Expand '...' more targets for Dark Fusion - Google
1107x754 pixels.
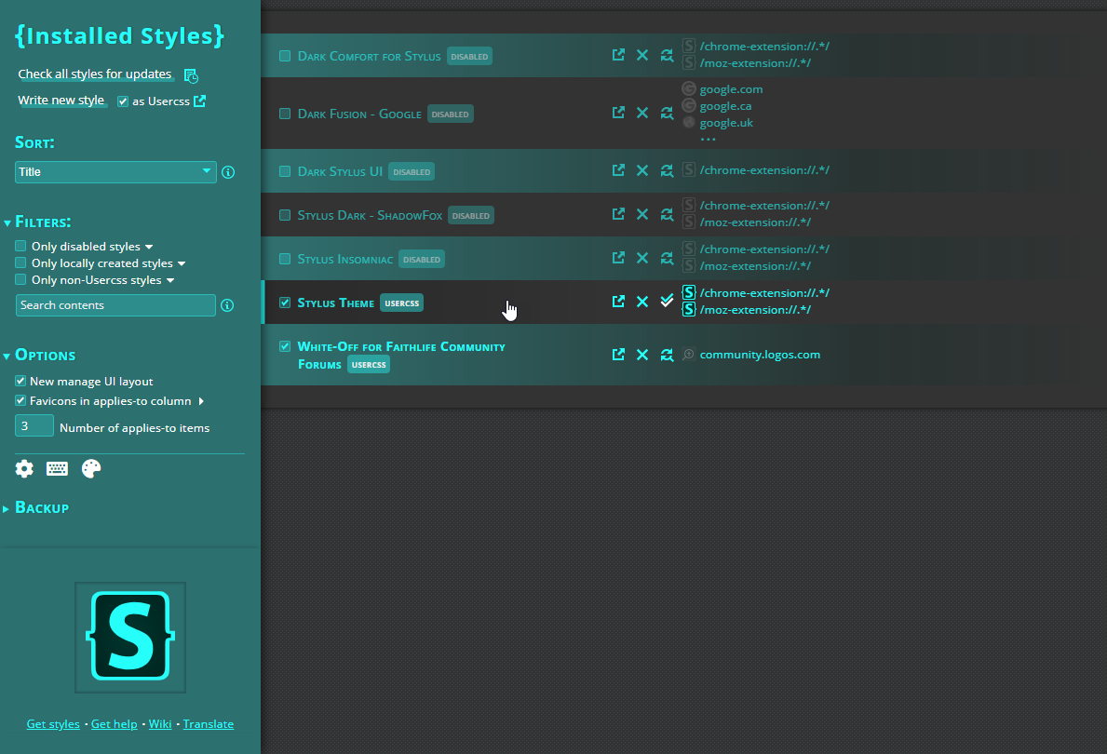pyautogui.click(x=709, y=139)
